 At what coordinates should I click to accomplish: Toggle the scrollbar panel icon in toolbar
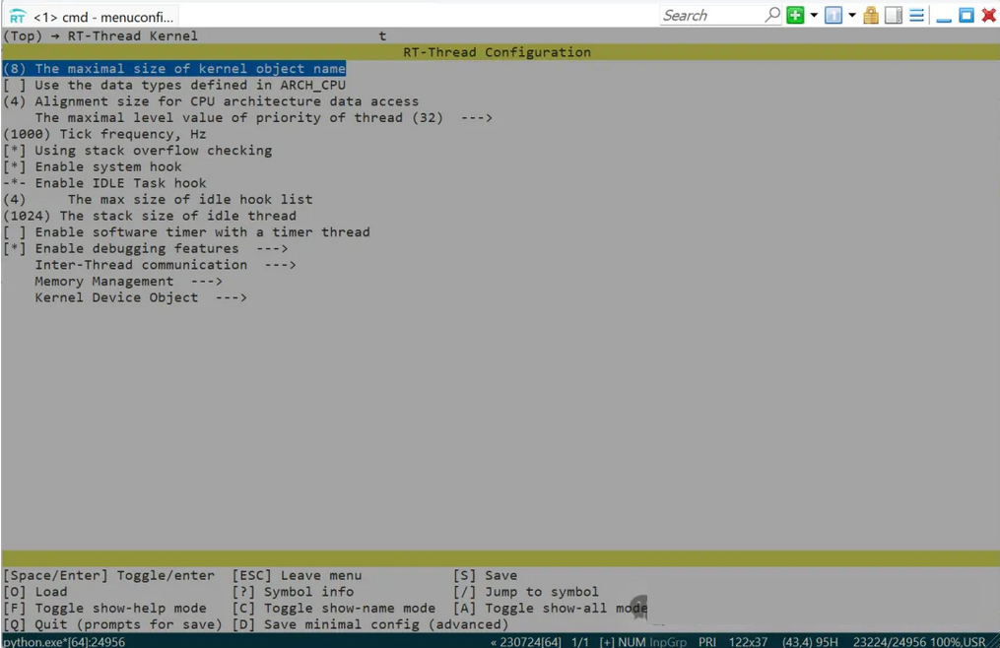(894, 16)
